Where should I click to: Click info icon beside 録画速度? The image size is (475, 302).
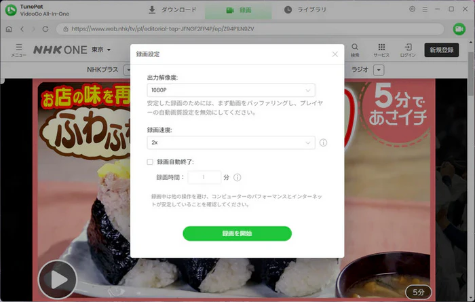pyautogui.click(x=323, y=143)
